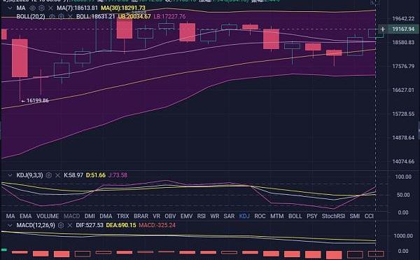Screen dimensions: 420x260
Task: Collapse the MA indicator legend chevron
Action: (10, 8)
